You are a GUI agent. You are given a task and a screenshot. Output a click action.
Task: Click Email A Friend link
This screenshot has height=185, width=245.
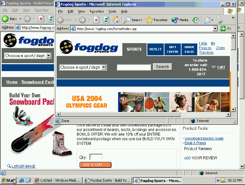[x=195, y=143]
